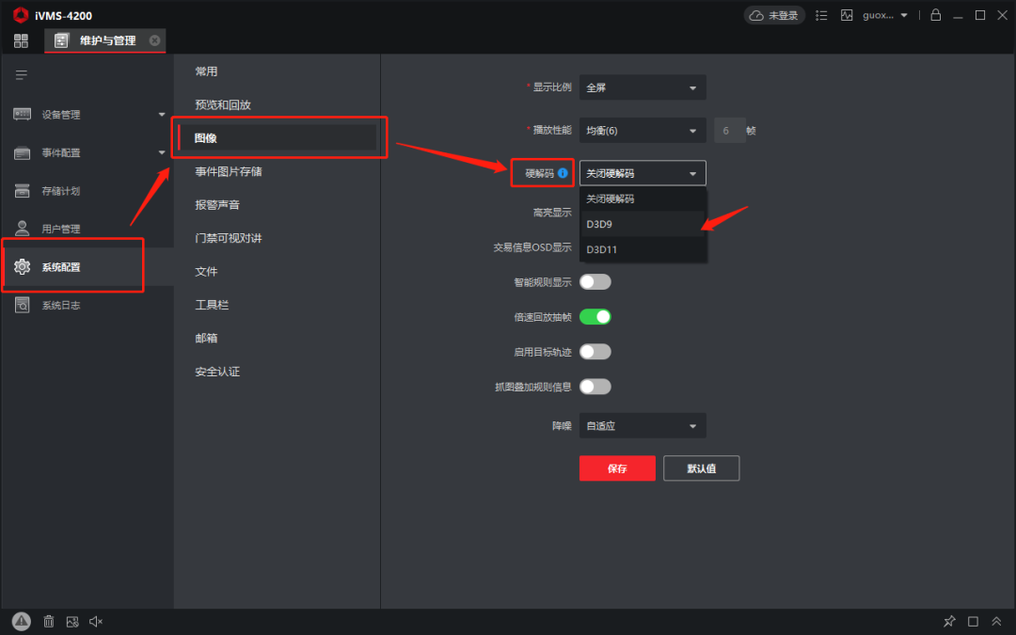The height and width of the screenshot is (635, 1016).
Task: Open the module grid icon in tab bar
Action: [x=21, y=40]
